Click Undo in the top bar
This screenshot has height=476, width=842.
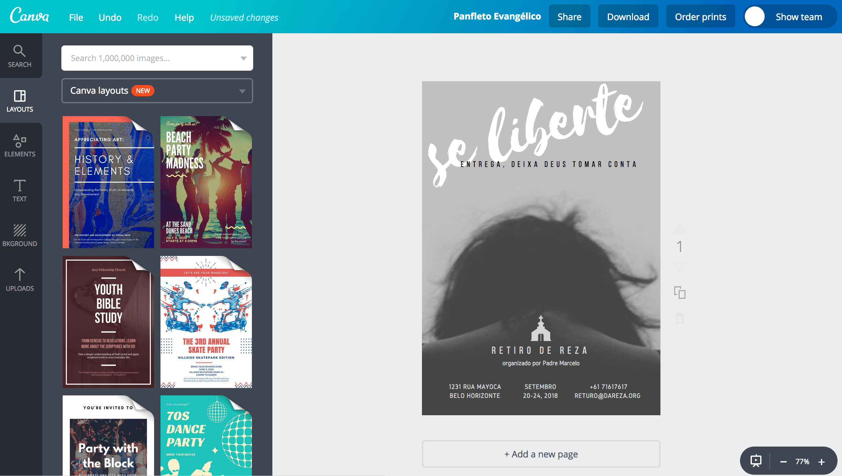pos(110,17)
